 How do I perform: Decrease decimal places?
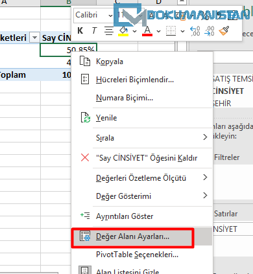point(209,31)
